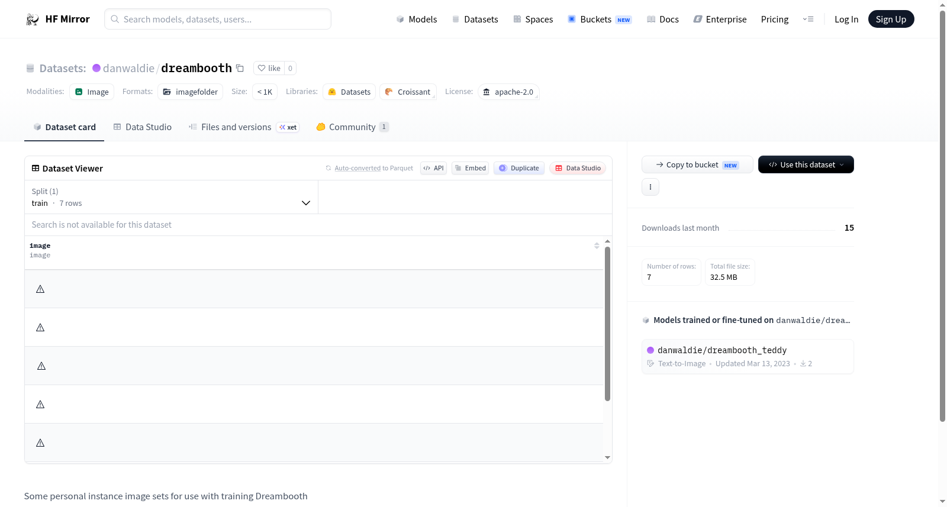Select the Image modality tag
This screenshot has height=507, width=947.
click(92, 92)
